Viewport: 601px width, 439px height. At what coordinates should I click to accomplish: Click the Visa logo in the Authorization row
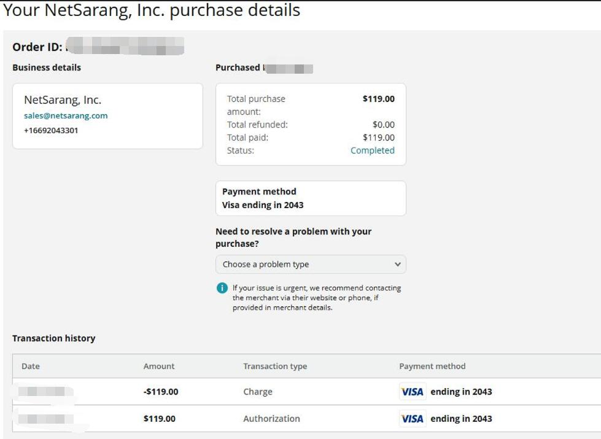pos(413,419)
